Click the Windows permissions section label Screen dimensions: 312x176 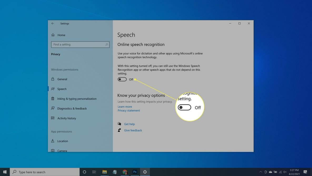(x=65, y=70)
